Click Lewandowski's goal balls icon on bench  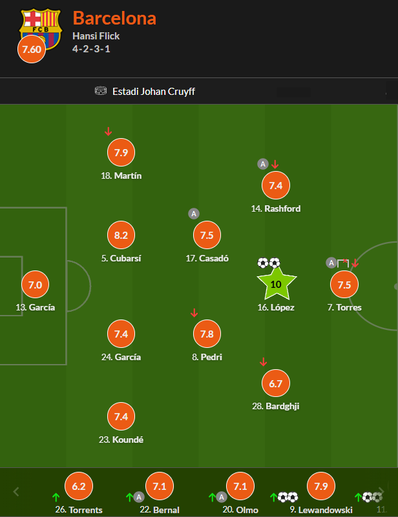point(288,497)
